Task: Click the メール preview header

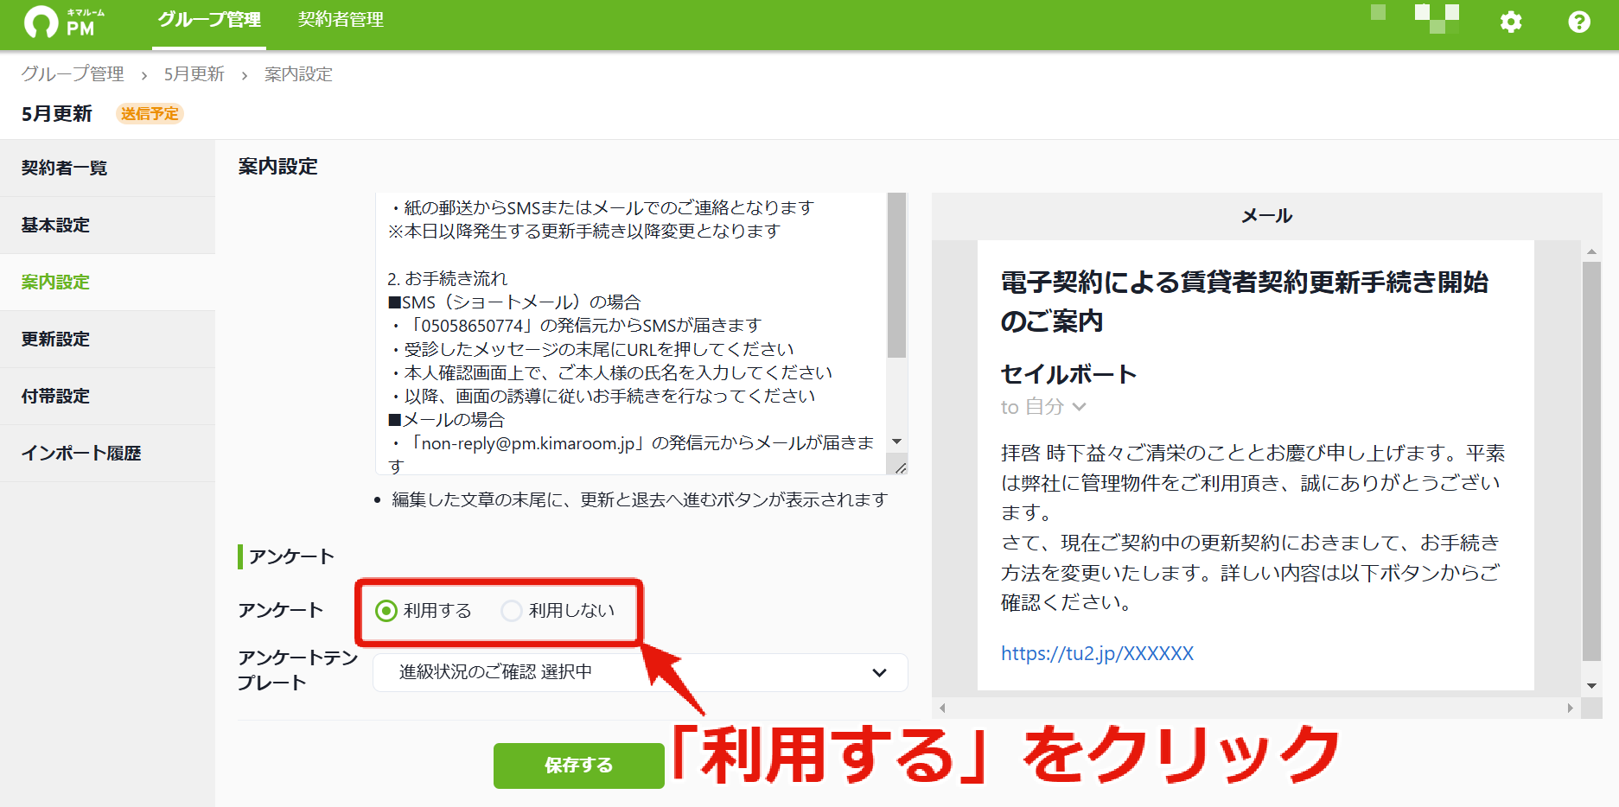Action: [1266, 216]
